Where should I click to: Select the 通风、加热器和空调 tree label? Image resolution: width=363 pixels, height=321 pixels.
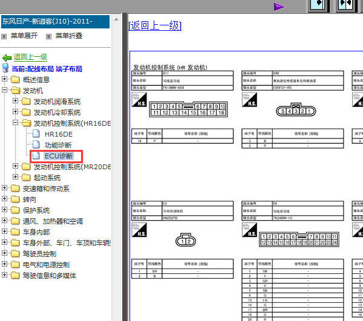click(x=53, y=221)
